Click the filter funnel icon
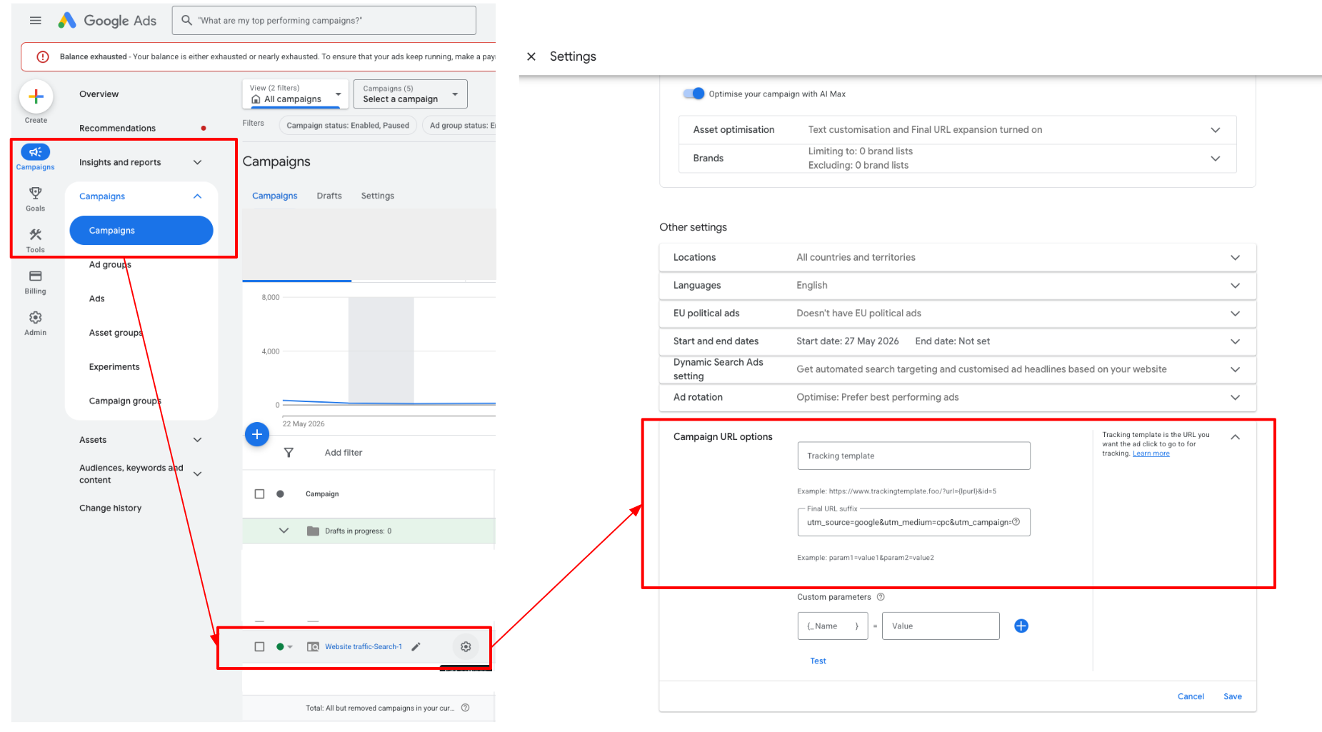Image resolution: width=1322 pixels, height=732 pixels. coord(289,453)
